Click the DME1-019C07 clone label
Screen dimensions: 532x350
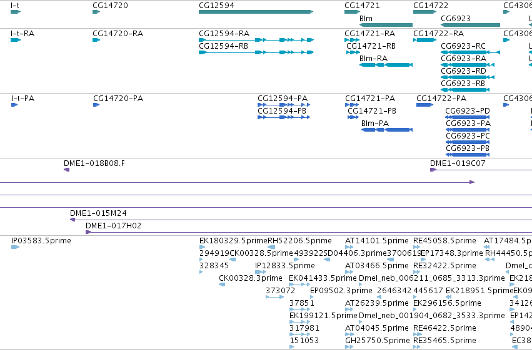[x=458, y=163]
